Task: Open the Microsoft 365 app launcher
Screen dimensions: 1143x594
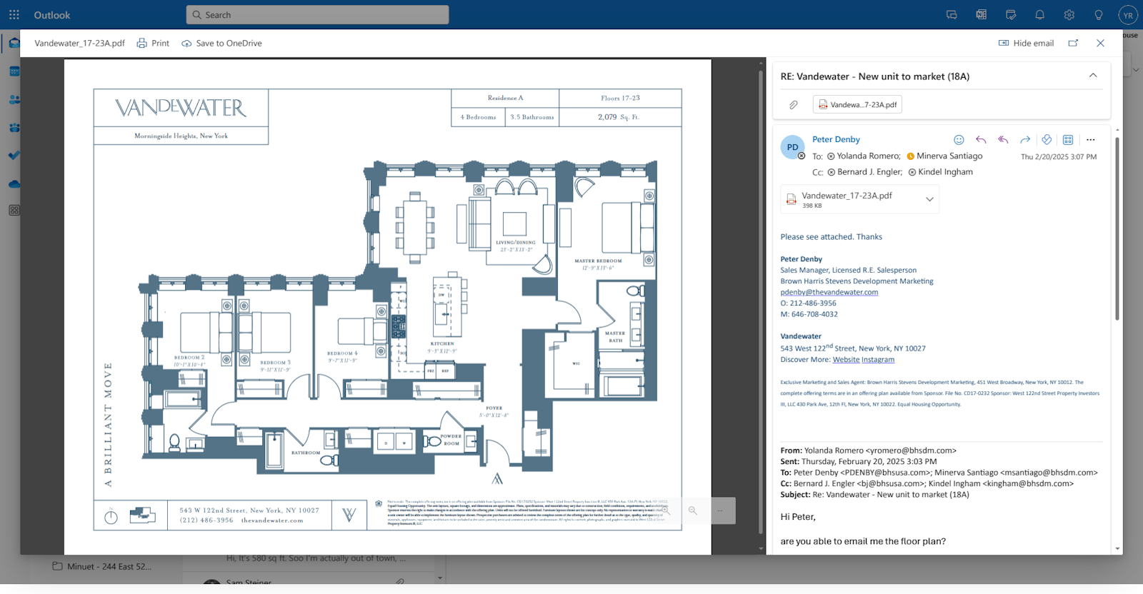Action: pyautogui.click(x=14, y=15)
